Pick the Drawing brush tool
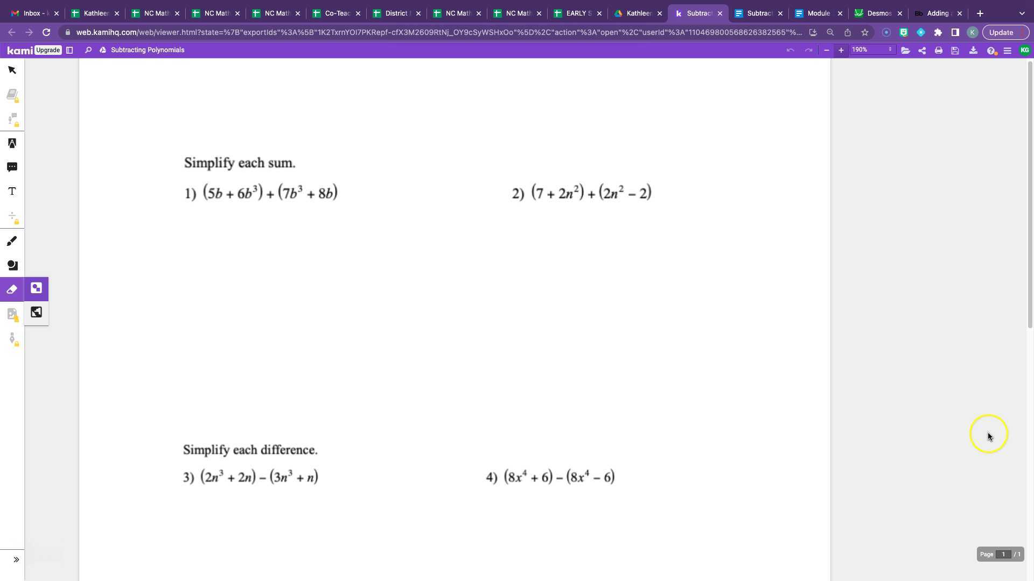 (12, 241)
